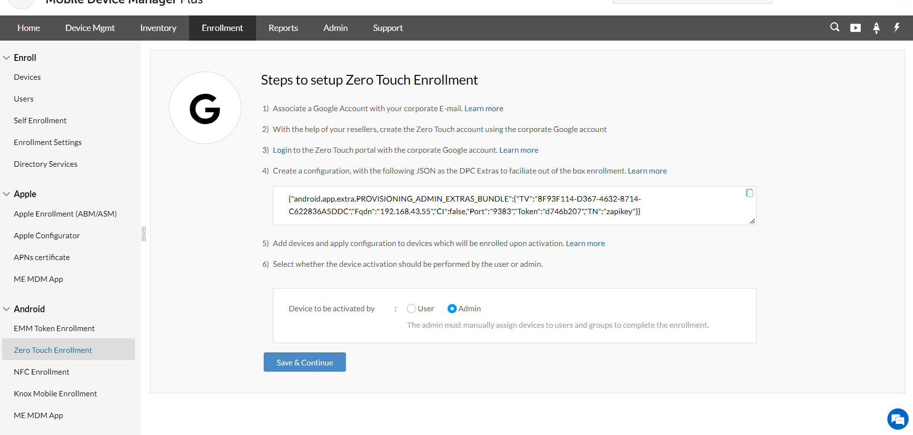Copy the JSON configuration to clipboard
The image size is (913, 435).
pyautogui.click(x=749, y=193)
